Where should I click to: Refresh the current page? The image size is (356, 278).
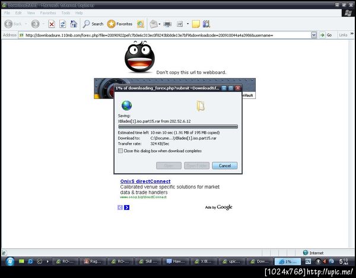tap(63, 24)
